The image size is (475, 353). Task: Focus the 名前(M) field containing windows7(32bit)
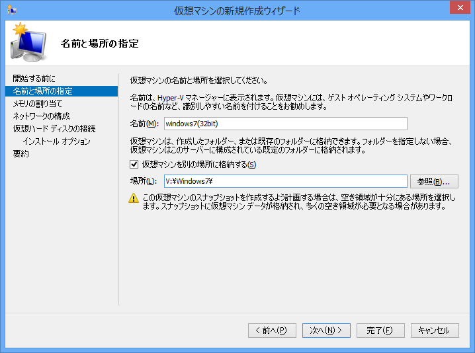286,124
